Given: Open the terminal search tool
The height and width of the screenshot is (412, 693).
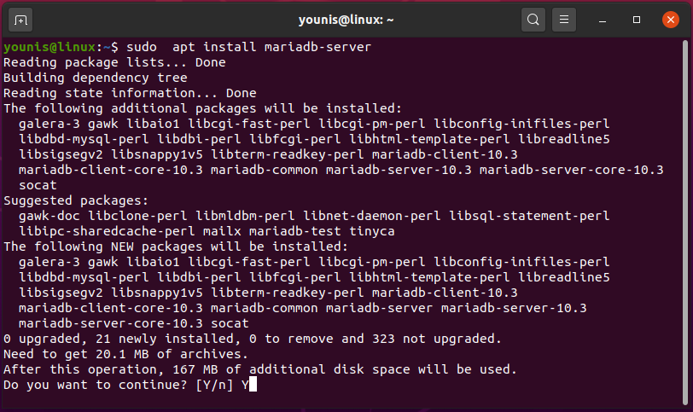Looking at the screenshot, I should tap(533, 19).
